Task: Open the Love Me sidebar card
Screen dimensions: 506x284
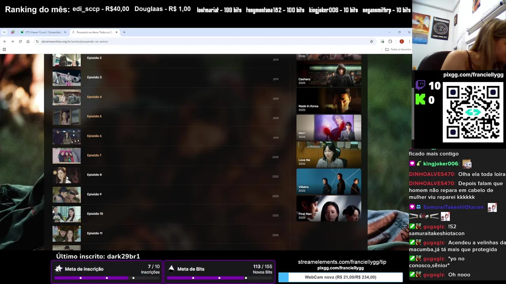Action: (x=329, y=155)
